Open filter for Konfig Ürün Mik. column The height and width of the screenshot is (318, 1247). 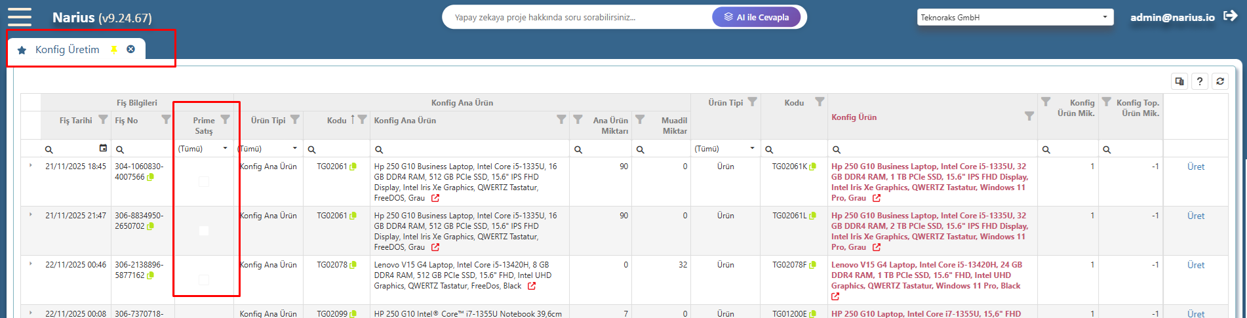1046,102
